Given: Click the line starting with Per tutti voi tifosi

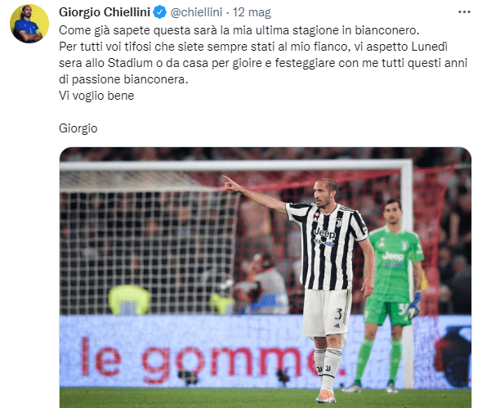Looking at the screenshot, I should (253, 47).
